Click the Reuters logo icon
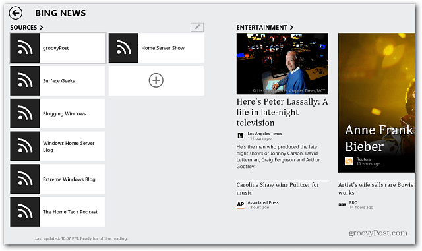This screenshot has height=251, width=422. click(x=349, y=161)
